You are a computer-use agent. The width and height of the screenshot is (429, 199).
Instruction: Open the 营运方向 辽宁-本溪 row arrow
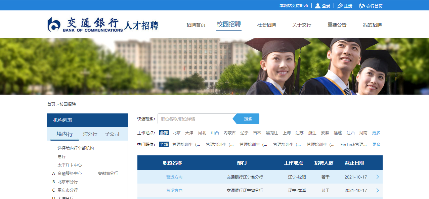[378, 190]
